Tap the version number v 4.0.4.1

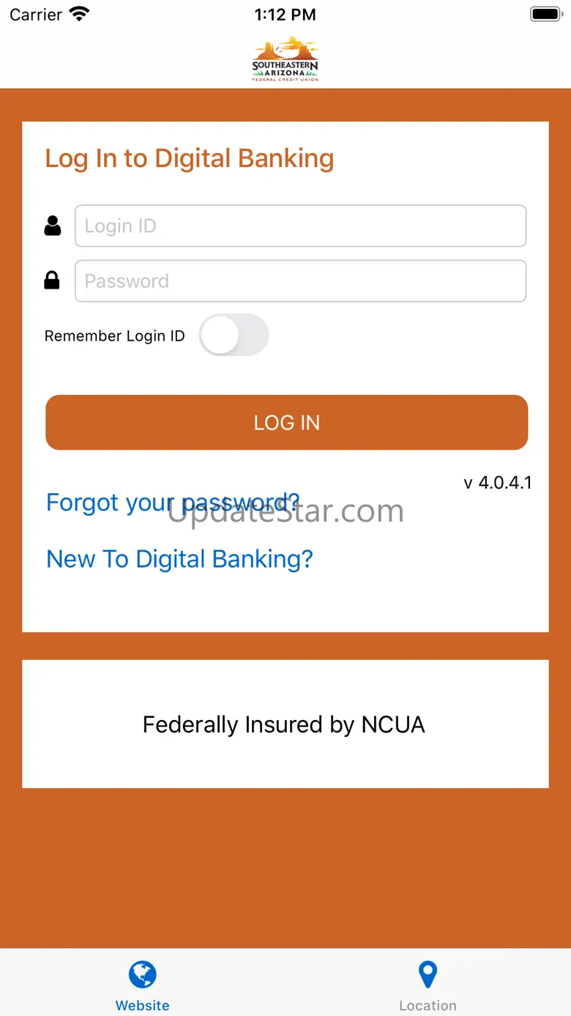click(x=498, y=483)
